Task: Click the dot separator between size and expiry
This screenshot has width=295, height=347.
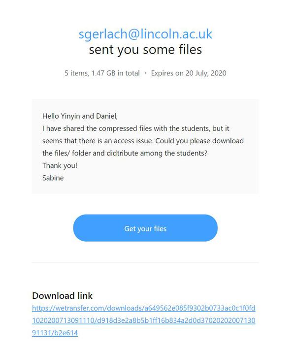Action: click(145, 73)
